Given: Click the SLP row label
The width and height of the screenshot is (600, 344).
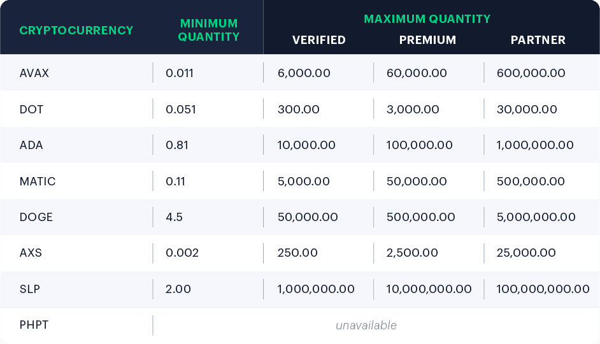Looking at the screenshot, I should click(30, 289).
